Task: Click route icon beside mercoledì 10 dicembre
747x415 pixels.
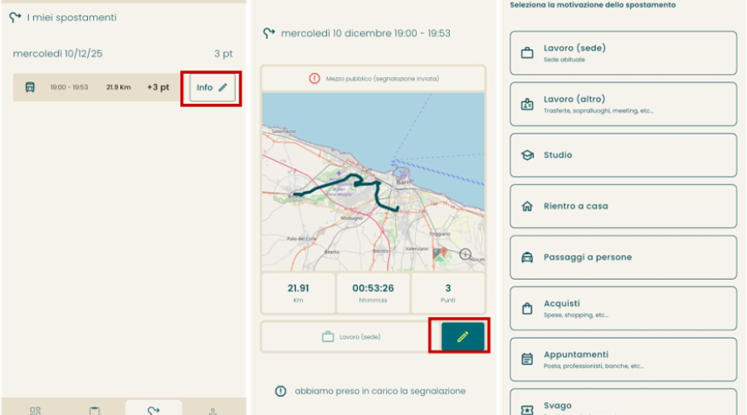Action: pyautogui.click(x=269, y=33)
